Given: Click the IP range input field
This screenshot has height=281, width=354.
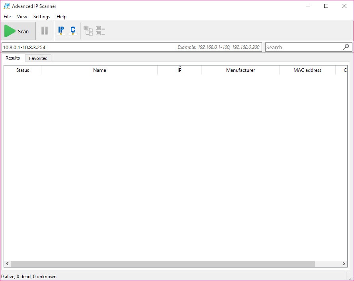Looking at the screenshot, I should click(x=132, y=47).
